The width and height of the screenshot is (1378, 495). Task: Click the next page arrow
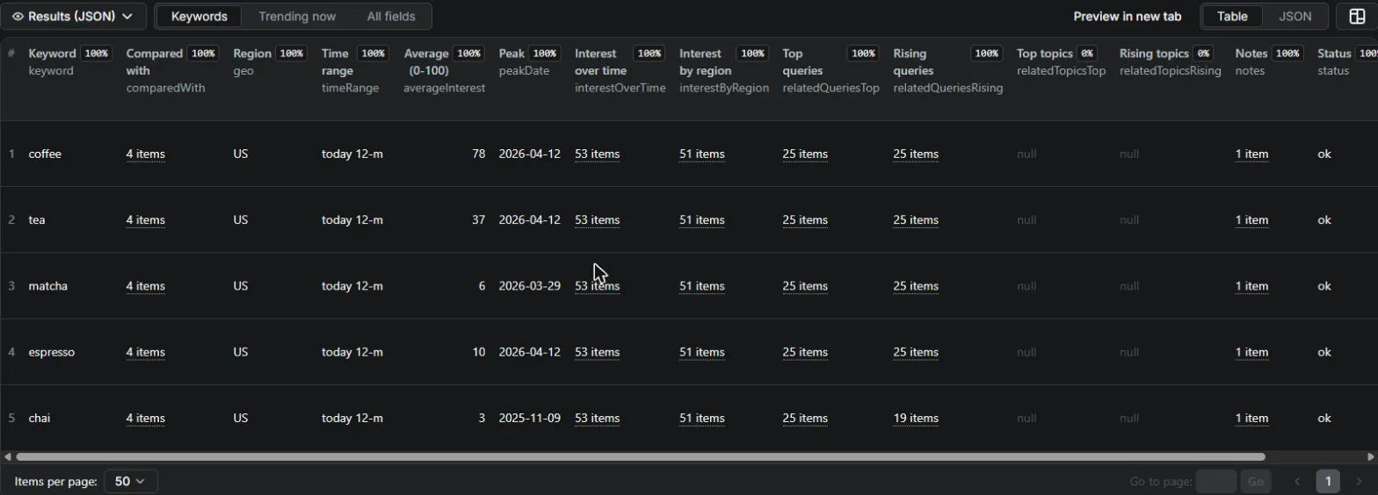1359,481
